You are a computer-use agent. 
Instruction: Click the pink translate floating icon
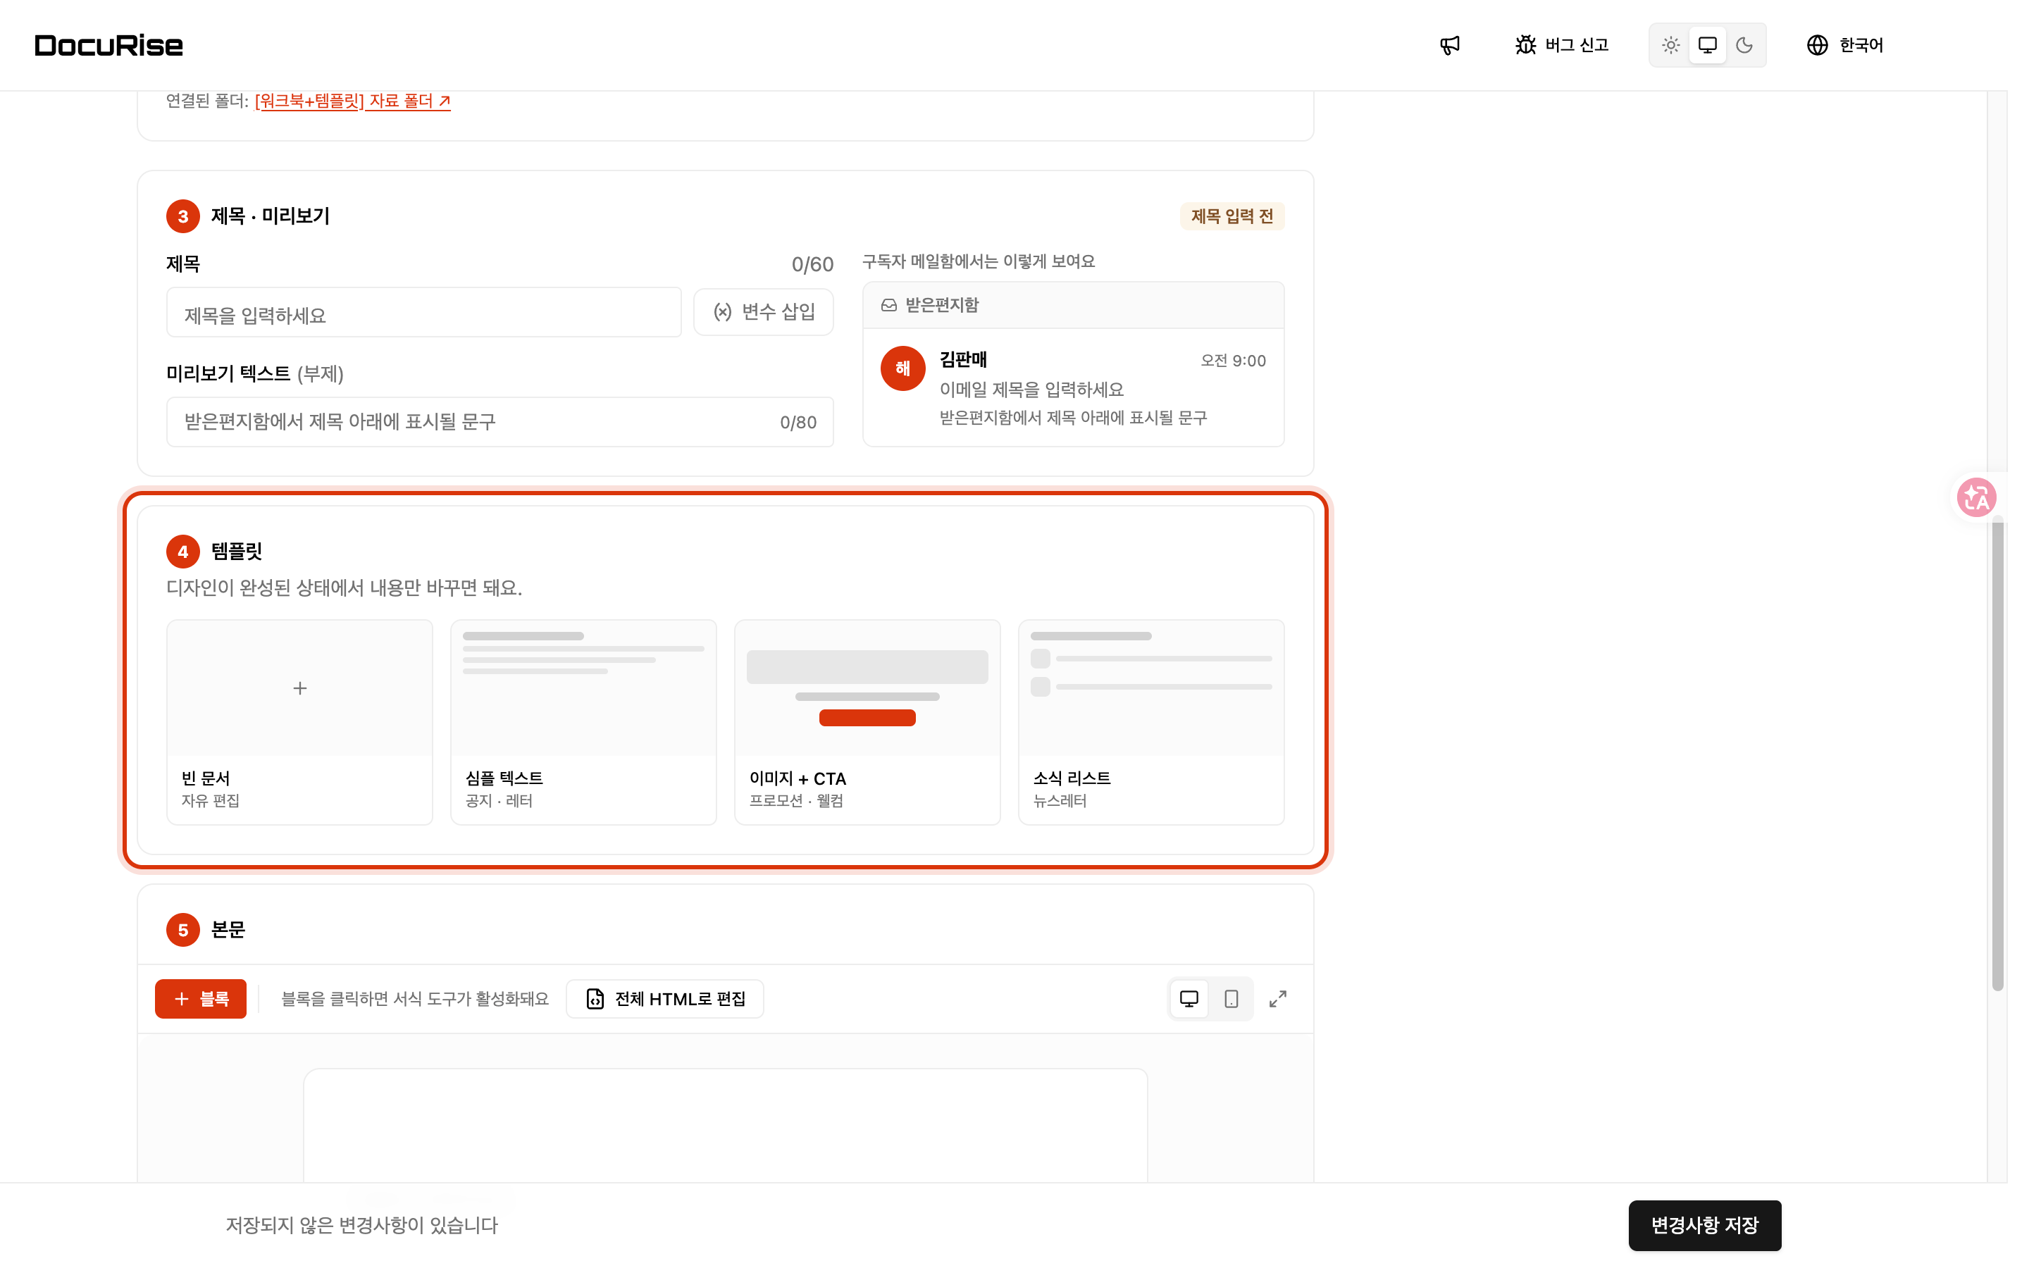pos(1976,497)
